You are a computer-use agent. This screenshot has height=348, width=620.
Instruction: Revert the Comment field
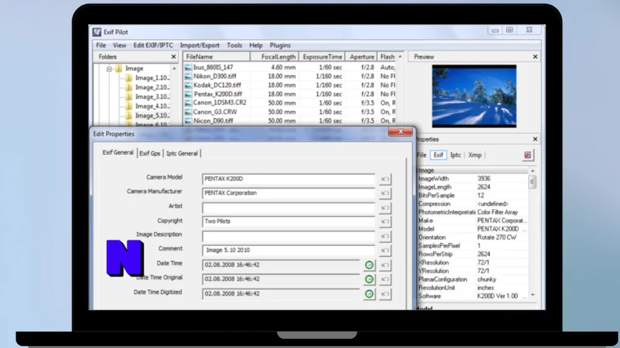384,251
